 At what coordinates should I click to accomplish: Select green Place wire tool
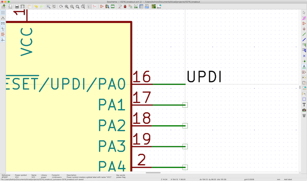pyautogui.click(x=304, y=34)
